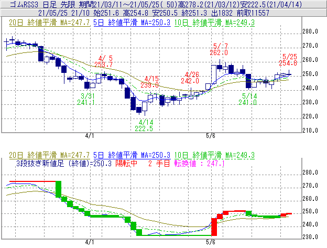Click the 4/14 low candlestick above 222.5
327x248 pixels.
145,107
